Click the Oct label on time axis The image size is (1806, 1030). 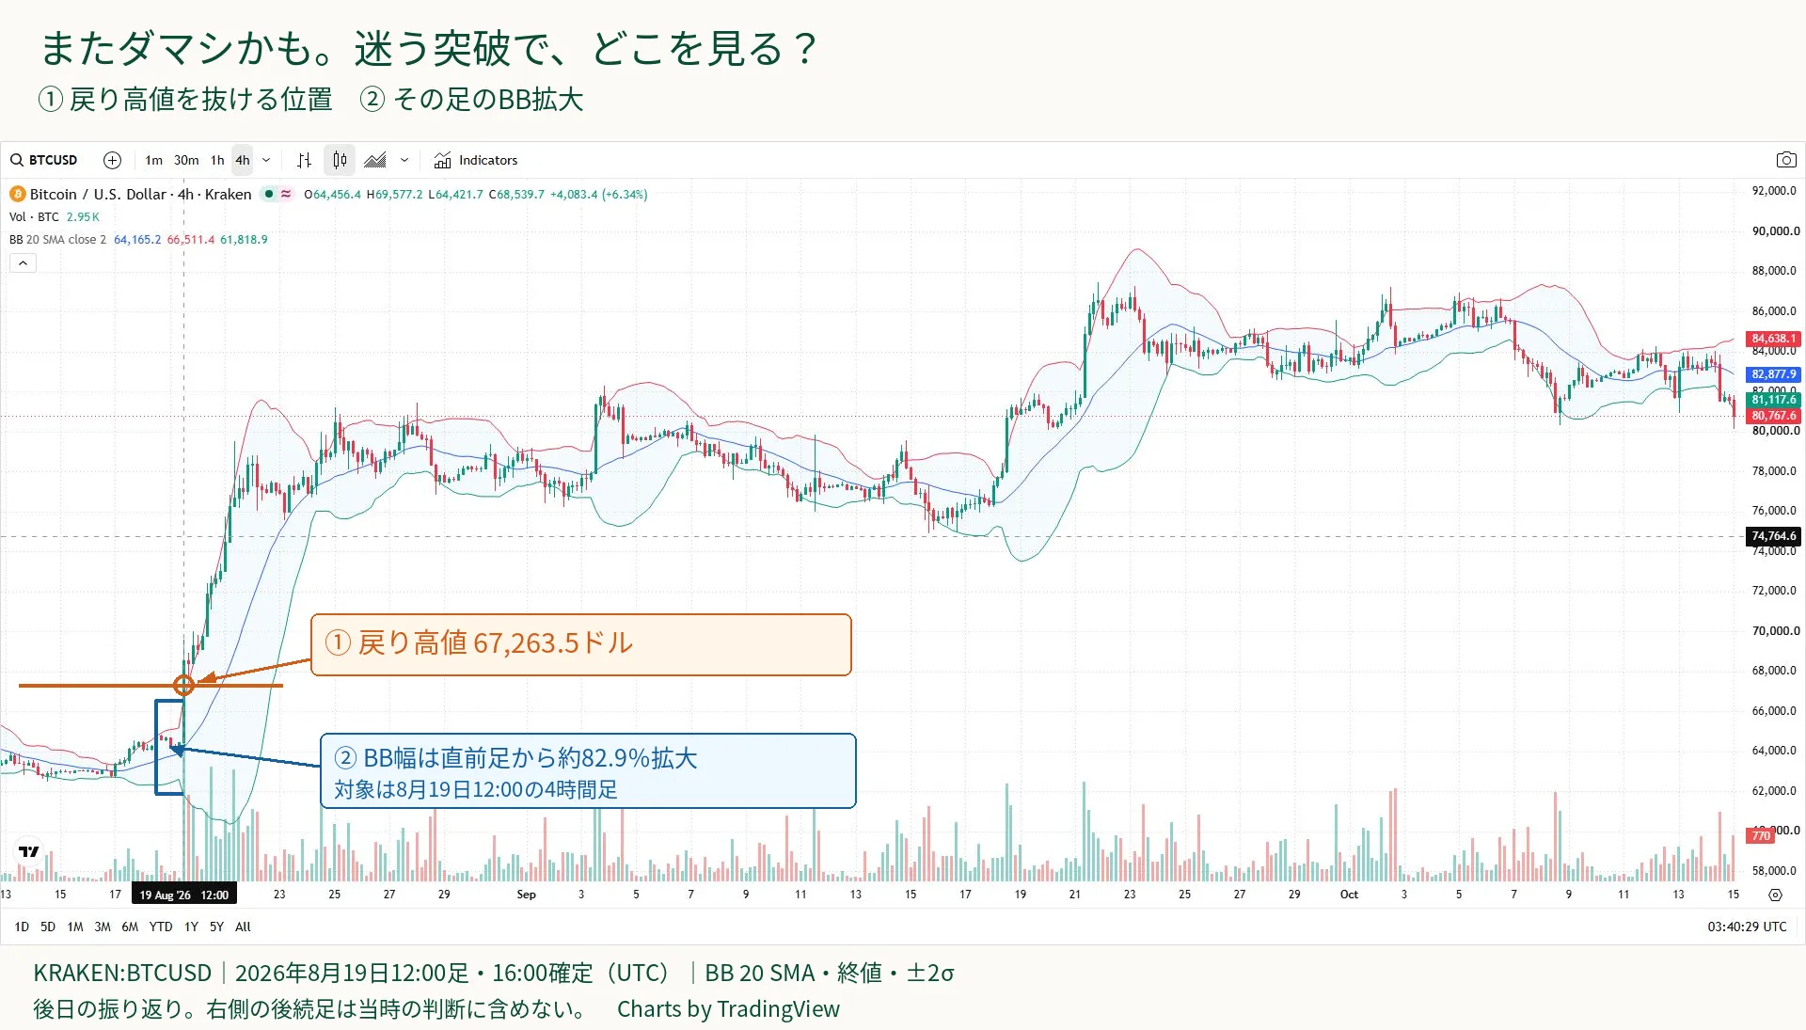(1349, 895)
